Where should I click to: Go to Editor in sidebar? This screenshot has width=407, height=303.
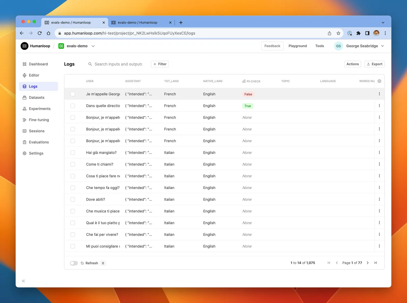point(38,75)
